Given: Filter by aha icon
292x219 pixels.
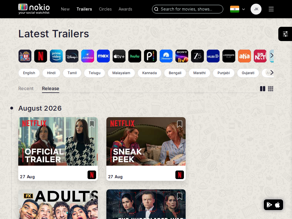Looking at the screenshot, I should coord(244,56).
